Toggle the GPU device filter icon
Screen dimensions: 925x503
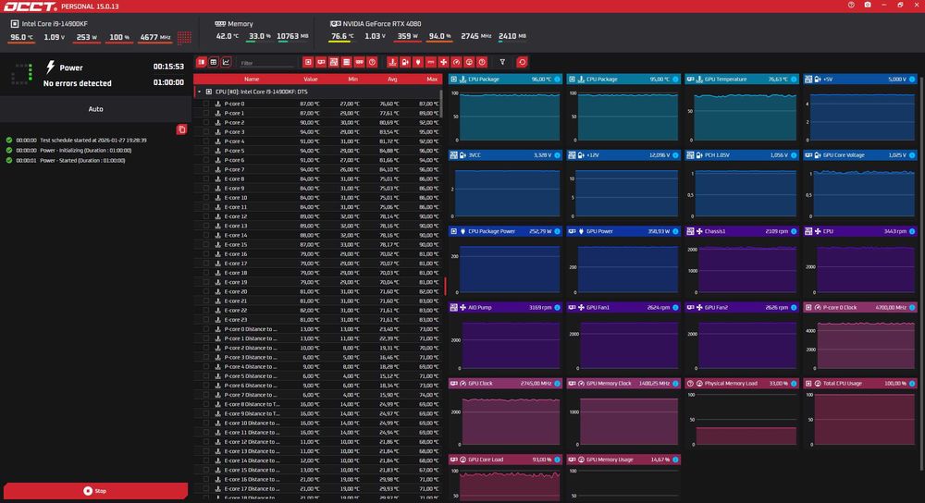[x=321, y=62]
